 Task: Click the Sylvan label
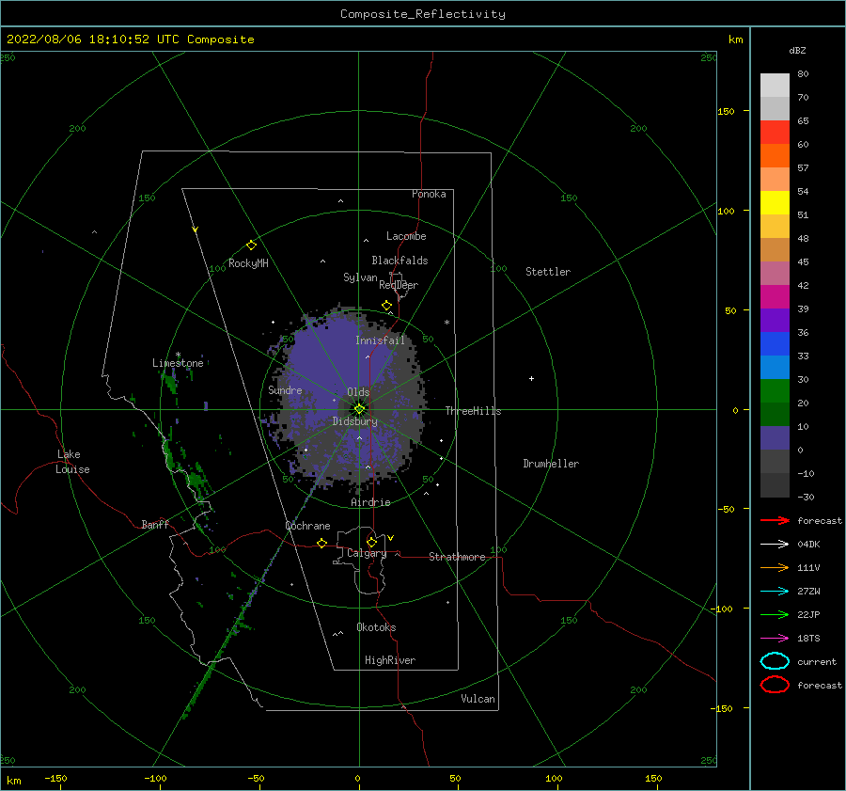coord(360,277)
